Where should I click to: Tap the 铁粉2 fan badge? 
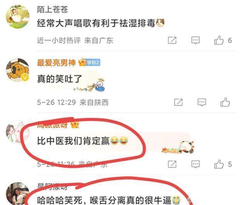coord(93,63)
